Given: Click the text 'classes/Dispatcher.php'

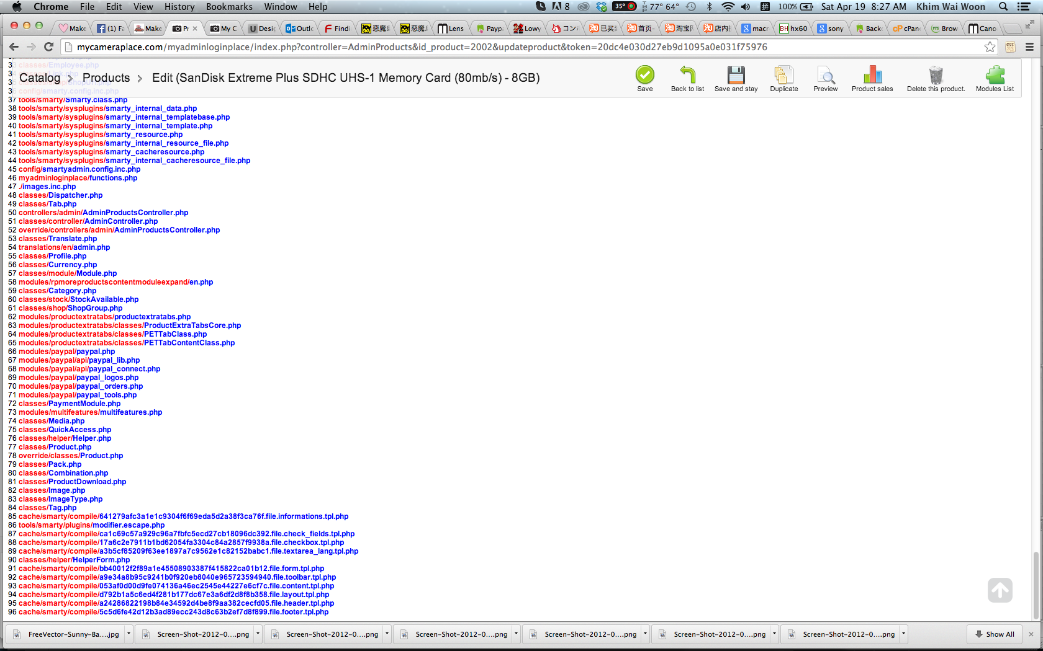Looking at the screenshot, I should coord(61,195).
